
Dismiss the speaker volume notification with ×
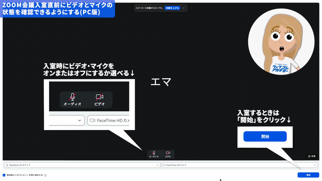click(x=184, y=8)
